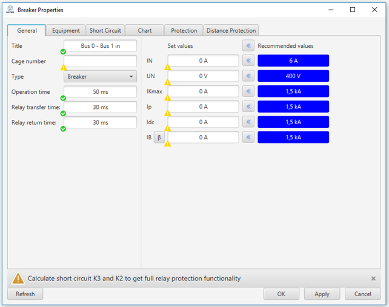Click green check under Relay return time
The width and height of the screenshot is (389, 307).
tap(63, 129)
